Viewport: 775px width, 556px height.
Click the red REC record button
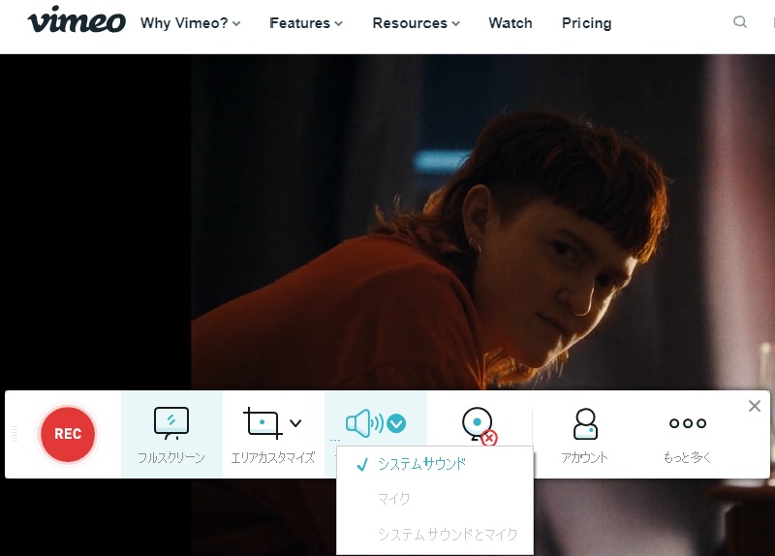[68, 434]
